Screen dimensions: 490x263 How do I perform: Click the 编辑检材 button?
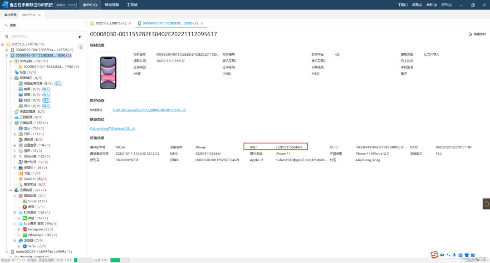pyautogui.click(x=478, y=34)
